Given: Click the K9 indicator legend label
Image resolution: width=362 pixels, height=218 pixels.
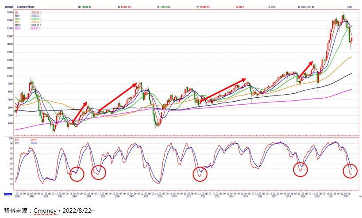Looking at the screenshot, I should 18,139.
